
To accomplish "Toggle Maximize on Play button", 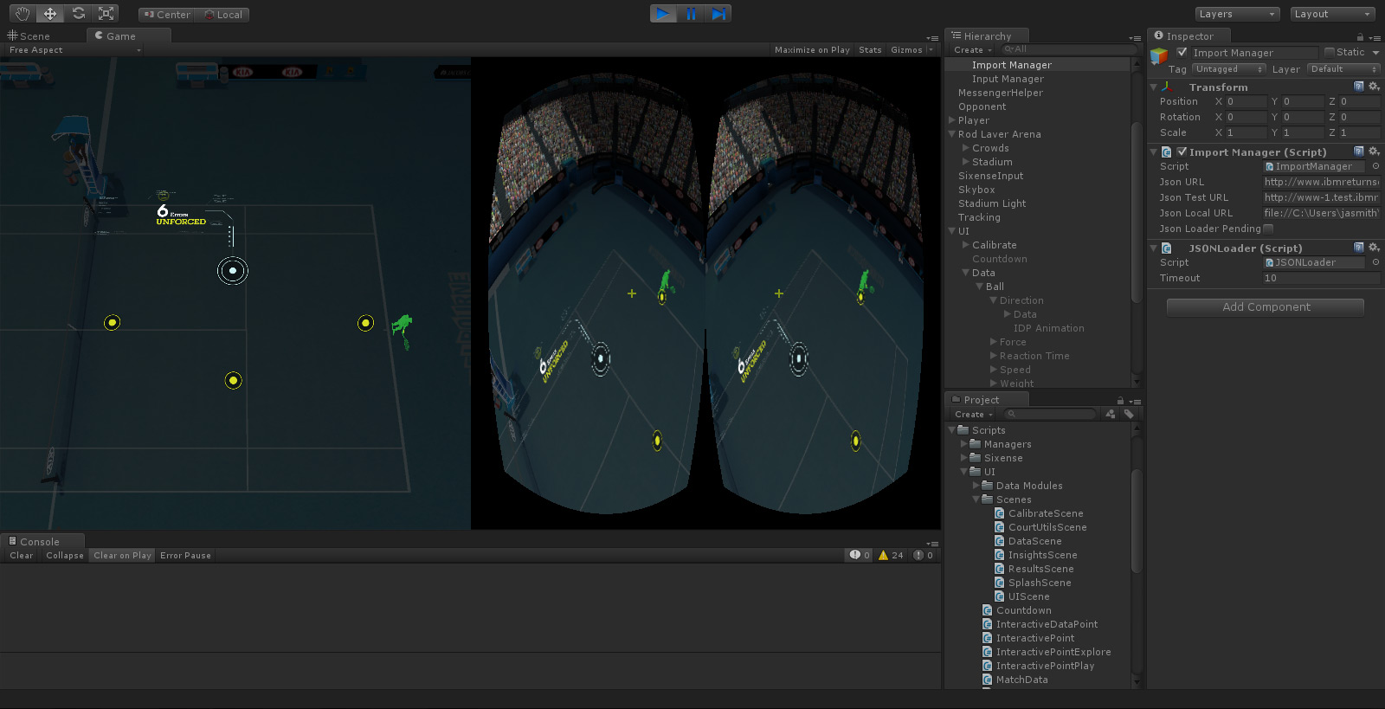I will 811,50.
